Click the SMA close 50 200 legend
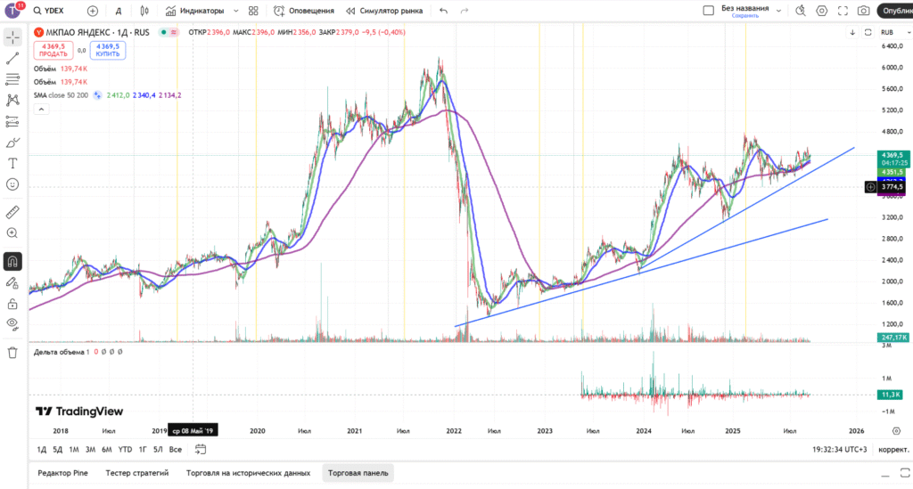Image resolution: width=913 pixels, height=489 pixels. pyautogui.click(x=62, y=95)
